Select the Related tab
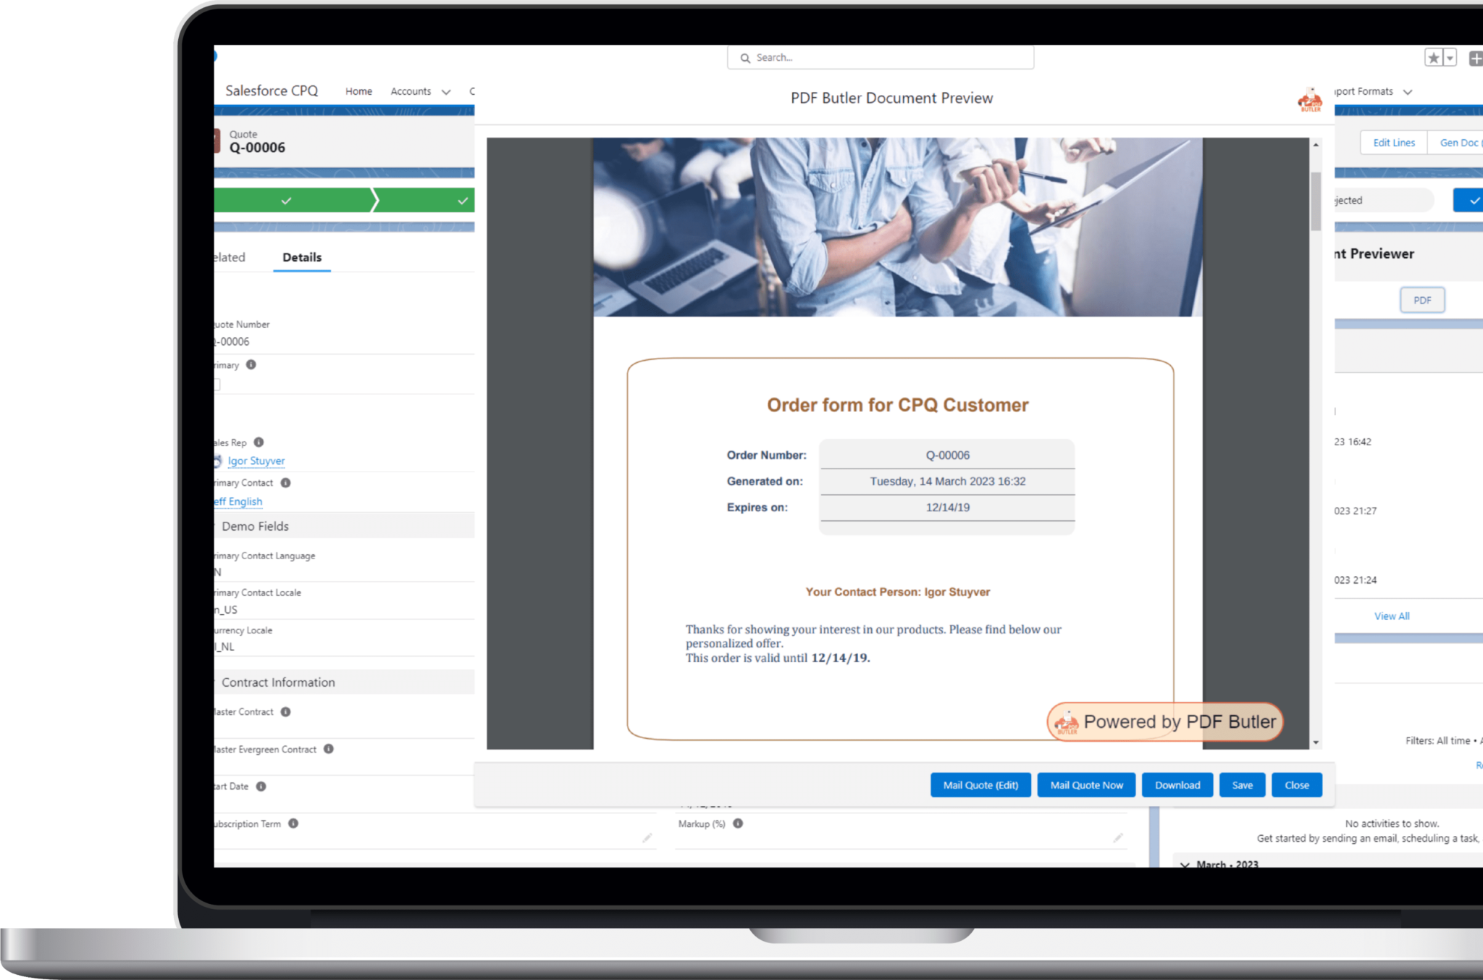This screenshot has height=980, width=1483. [226, 257]
